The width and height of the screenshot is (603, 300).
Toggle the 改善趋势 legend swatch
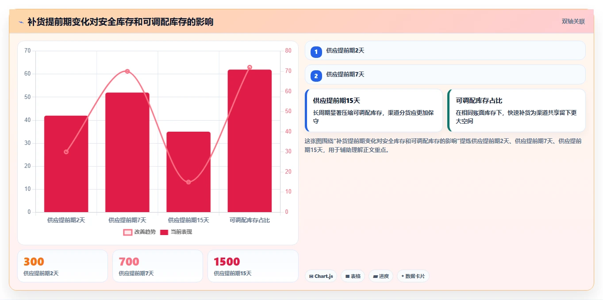(127, 232)
